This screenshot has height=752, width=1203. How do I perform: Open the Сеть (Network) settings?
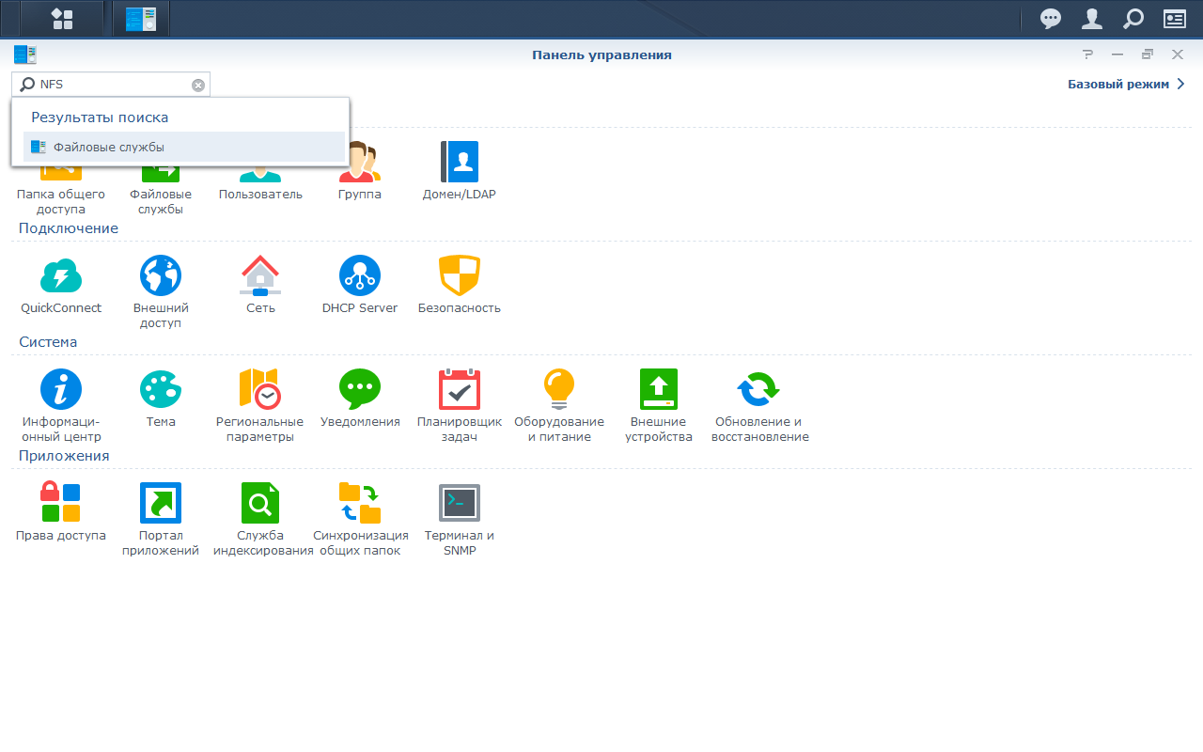[x=260, y=285]
